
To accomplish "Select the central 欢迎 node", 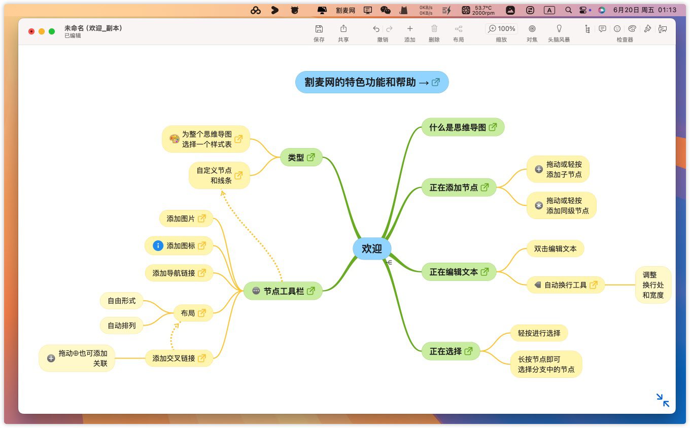I will pos(371,248).
